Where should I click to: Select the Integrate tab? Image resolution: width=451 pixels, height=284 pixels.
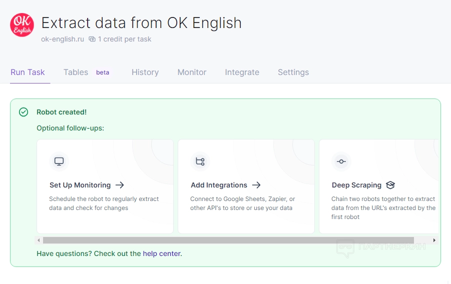[242, 72]
